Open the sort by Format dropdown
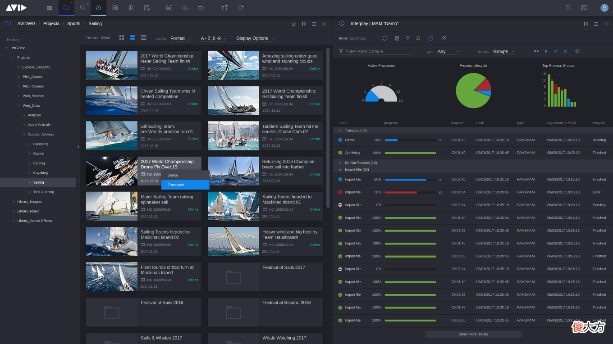 [180, 38]
